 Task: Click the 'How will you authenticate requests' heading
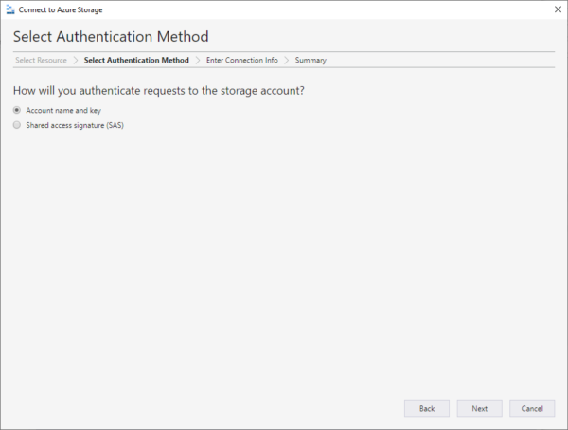point(159,91)
